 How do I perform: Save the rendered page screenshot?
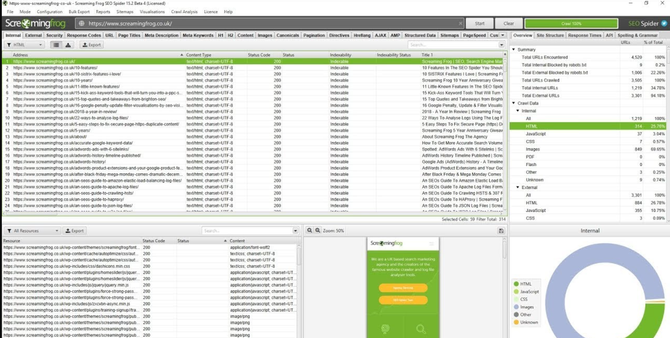(501, 230)
